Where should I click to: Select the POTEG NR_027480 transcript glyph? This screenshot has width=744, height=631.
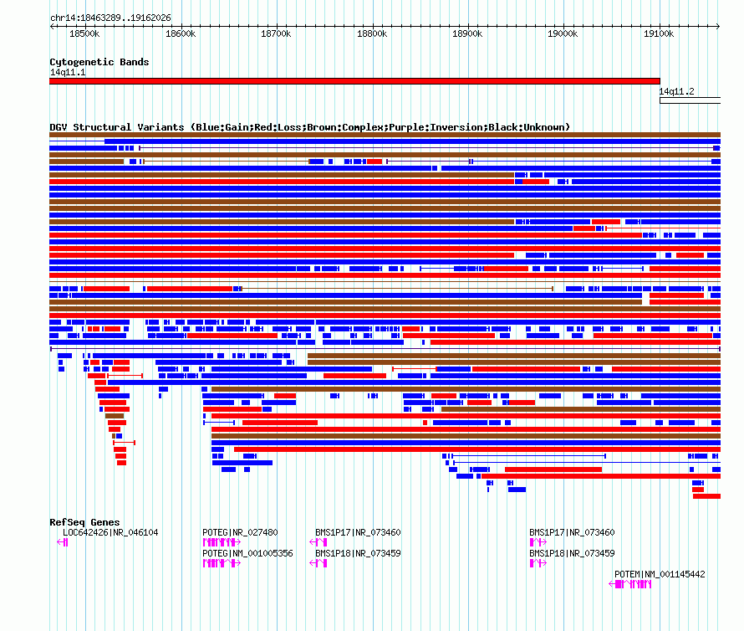tap(222, 542)
